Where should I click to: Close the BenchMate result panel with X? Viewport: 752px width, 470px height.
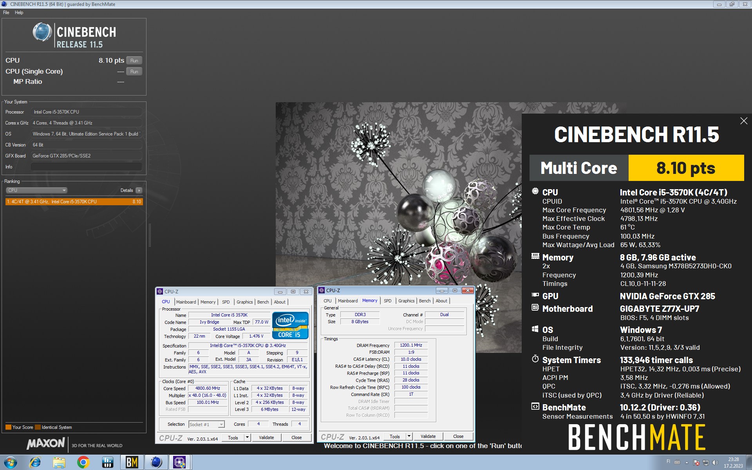coord(743,121)
